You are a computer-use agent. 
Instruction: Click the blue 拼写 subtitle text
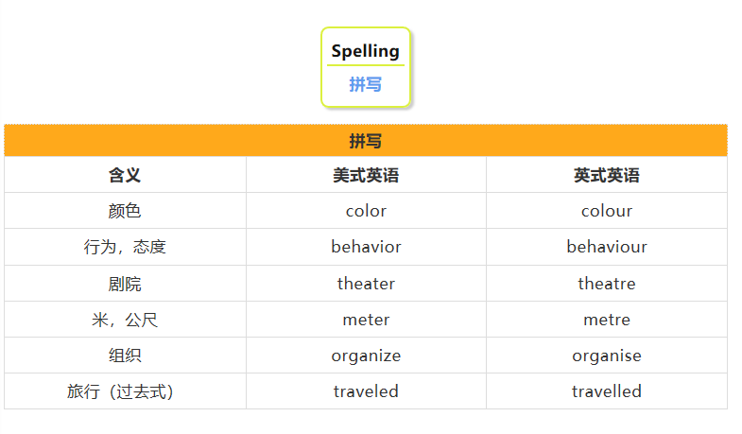click(x=366, y=84)
